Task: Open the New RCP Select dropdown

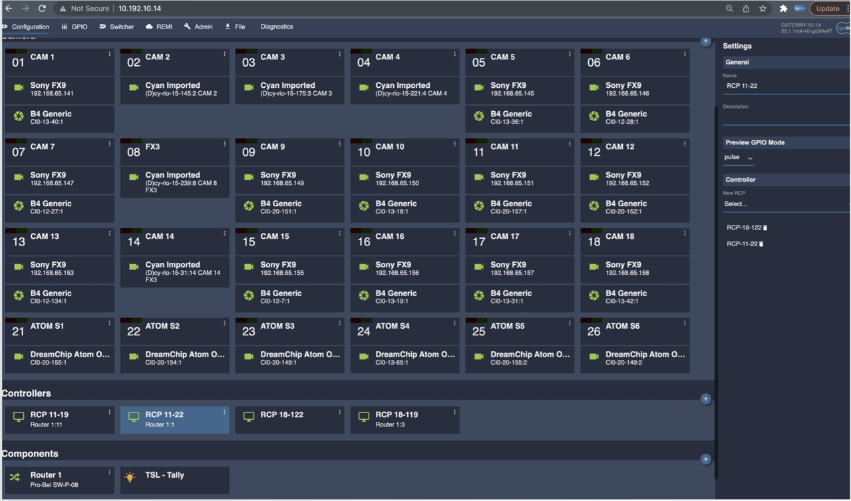Action: pos(786,204)
